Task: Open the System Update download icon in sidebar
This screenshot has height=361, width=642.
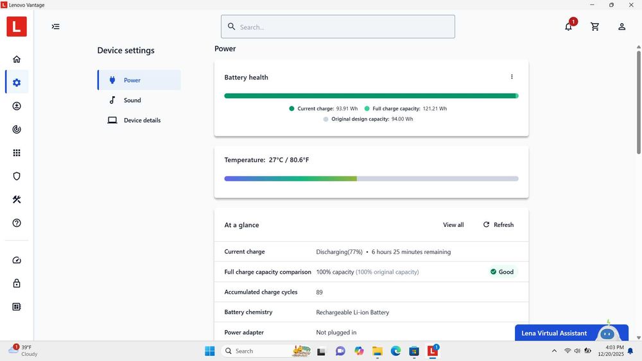Action: (17, 106)
